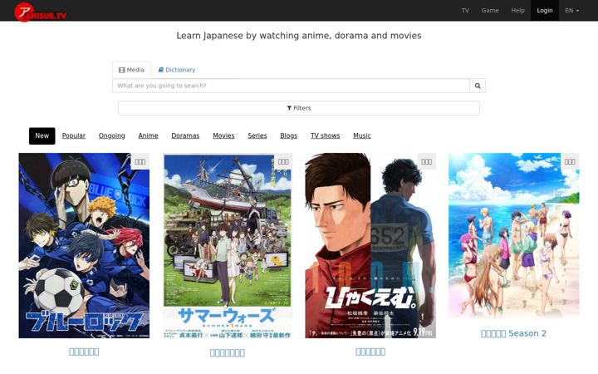Open the runner 652 movie poster
Viewport: 598px width, 374px height.
370,246
